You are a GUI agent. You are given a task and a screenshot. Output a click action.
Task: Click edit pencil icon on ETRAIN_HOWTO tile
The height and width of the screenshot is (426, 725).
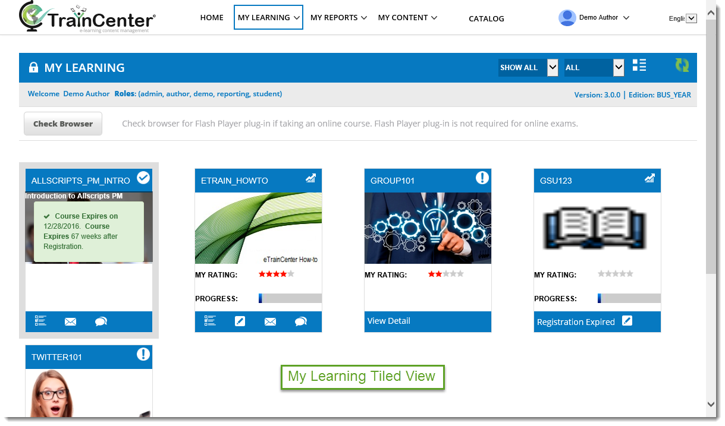pyautogui.click(x=240, y=321)
